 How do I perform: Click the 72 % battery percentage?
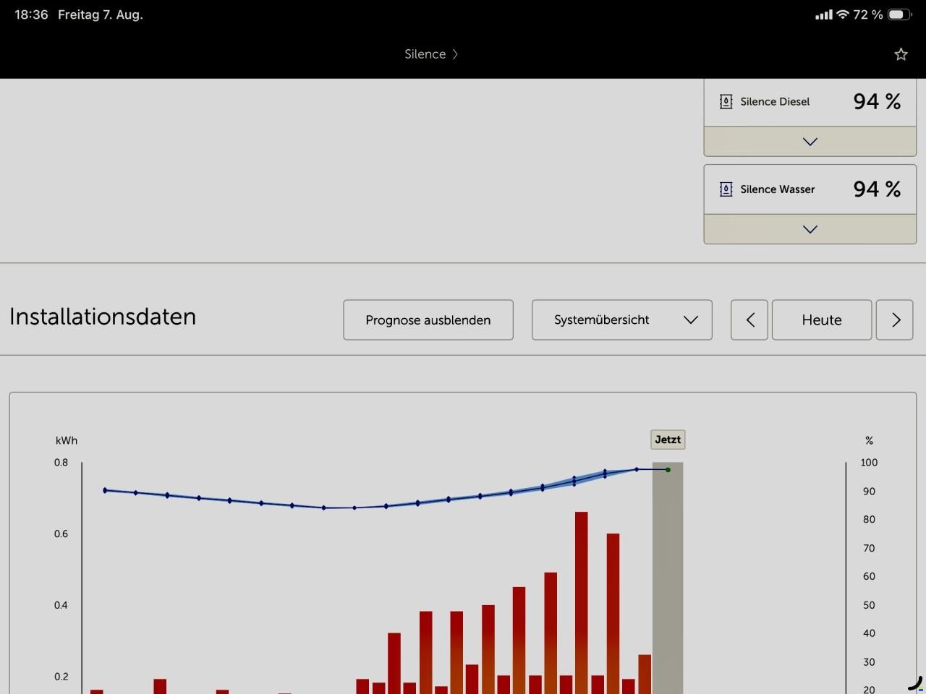868,14
